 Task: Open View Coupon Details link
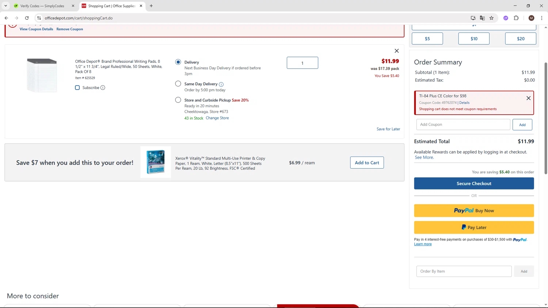[36, 29]
